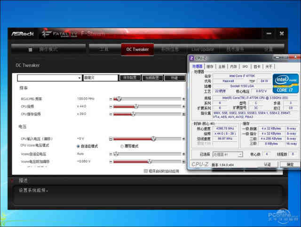Select override mode radio for CPU Vcore

click(122, 146)
